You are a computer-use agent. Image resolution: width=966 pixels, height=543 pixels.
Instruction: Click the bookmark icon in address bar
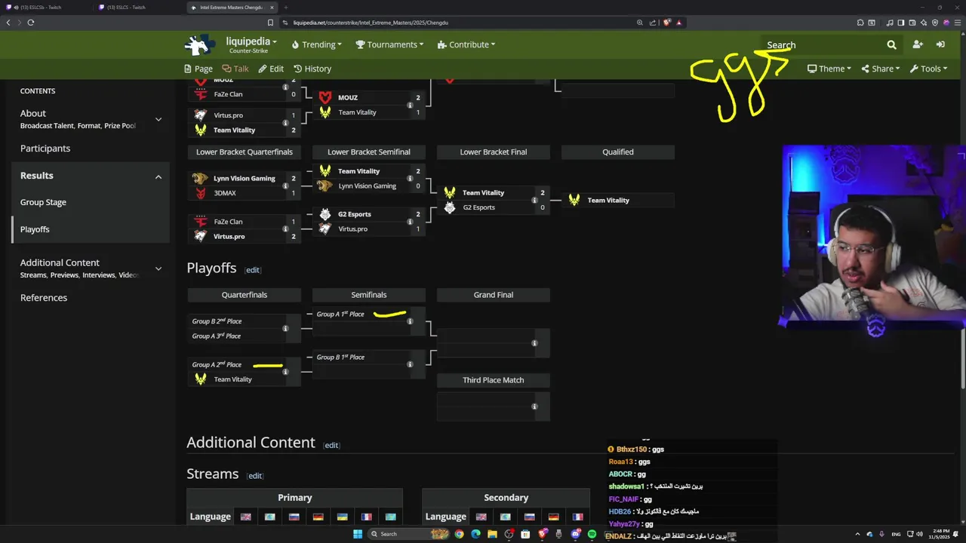(x=270, y=23)
